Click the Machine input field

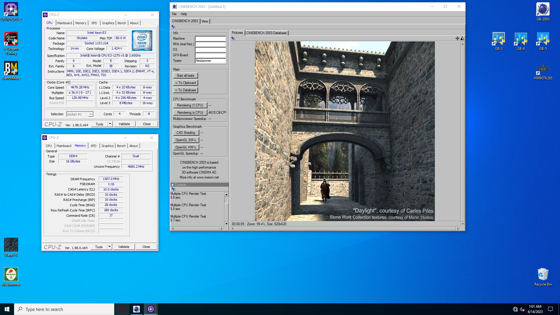[x=210, y=38]
